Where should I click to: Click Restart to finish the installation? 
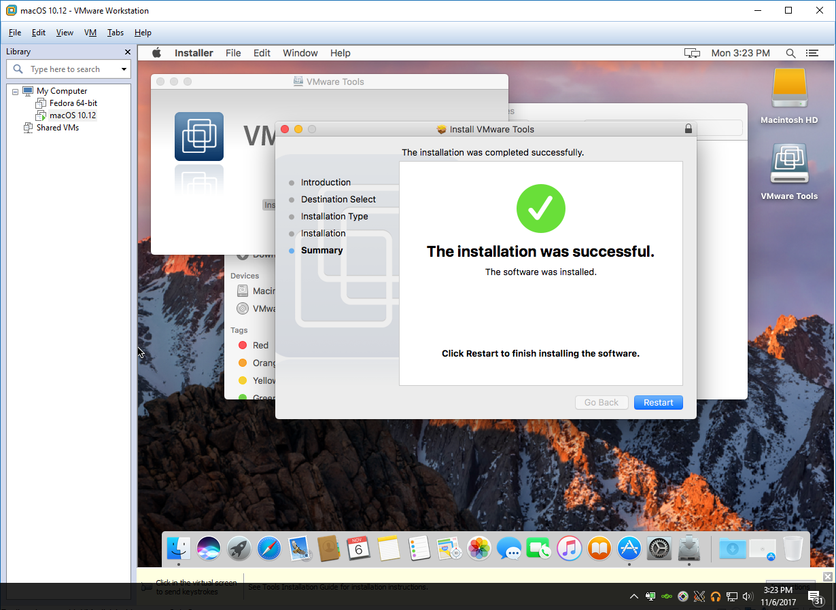coord(658,402)
